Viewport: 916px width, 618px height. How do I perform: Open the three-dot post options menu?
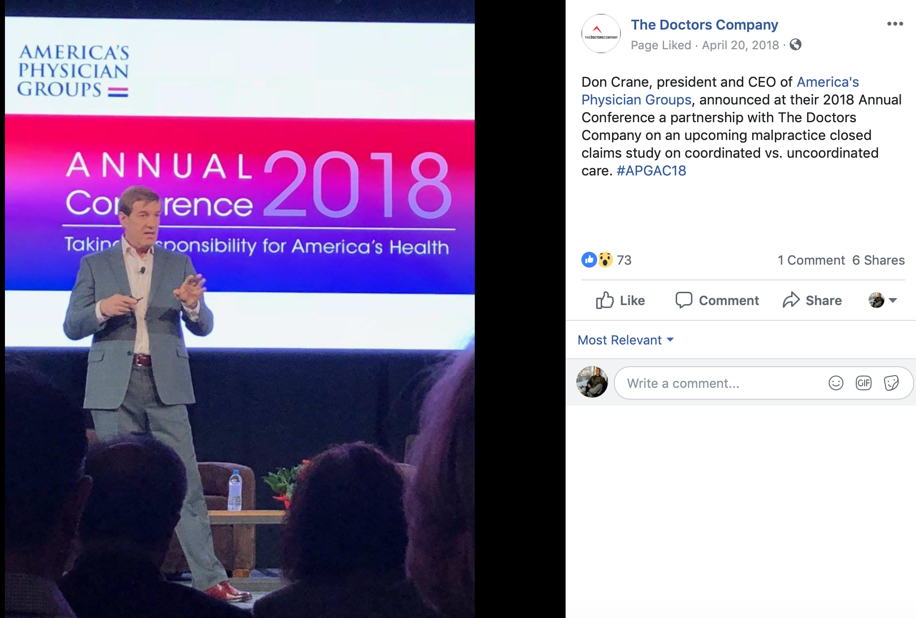tap(895, 24)
